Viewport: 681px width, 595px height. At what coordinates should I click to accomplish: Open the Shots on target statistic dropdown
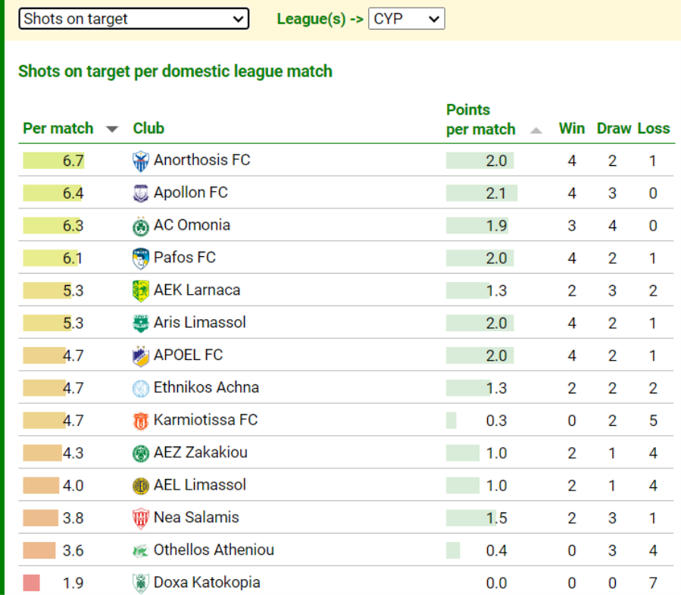(x=133, y=19)
